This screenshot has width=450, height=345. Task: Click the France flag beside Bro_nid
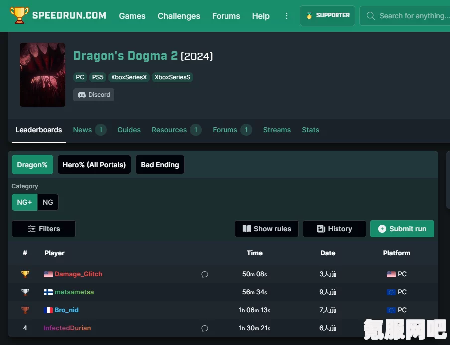[48, 310]
